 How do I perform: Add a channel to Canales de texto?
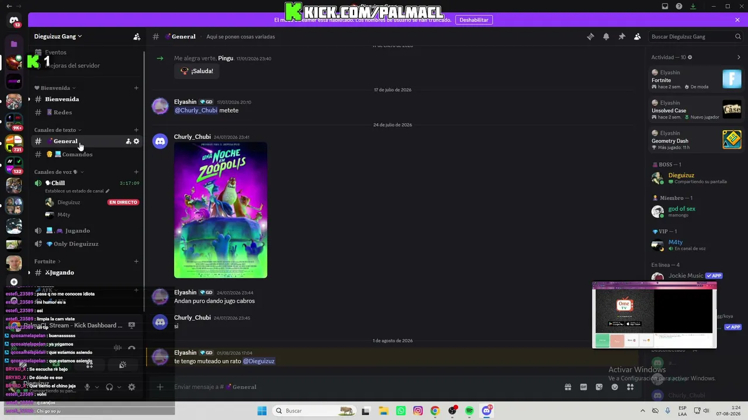tap(136, 129)
